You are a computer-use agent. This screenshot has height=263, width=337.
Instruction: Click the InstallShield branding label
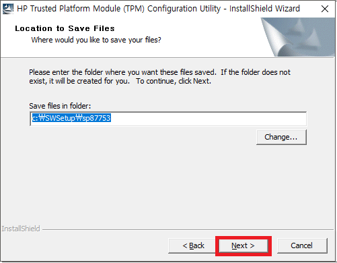coord(21,229)
